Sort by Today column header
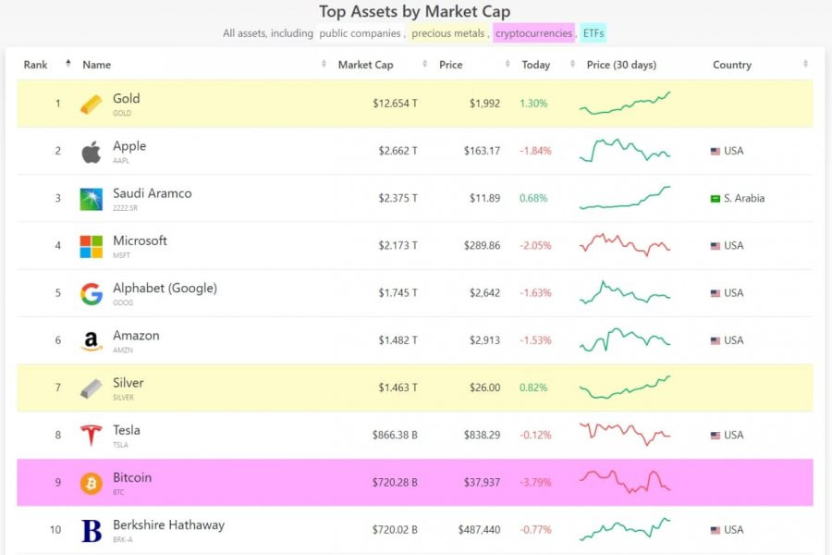Screen dimensions: 832x555 coord(535,65)
